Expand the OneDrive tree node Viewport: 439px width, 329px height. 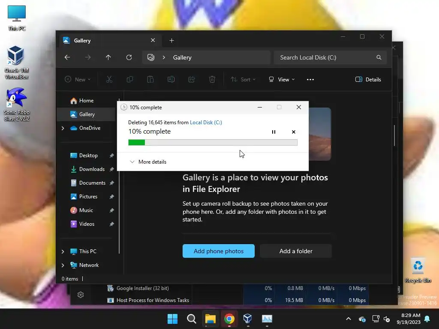pos(63,128)
